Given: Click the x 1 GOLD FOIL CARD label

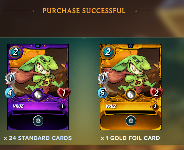Looking at the screenshot, I should (x=130, y=138).
